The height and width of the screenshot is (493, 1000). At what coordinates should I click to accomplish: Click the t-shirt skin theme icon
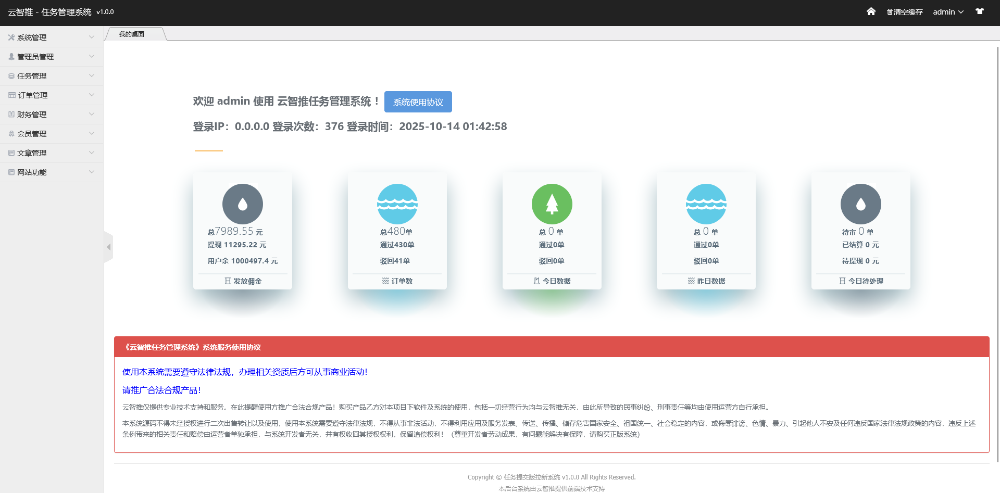(980, 11)
